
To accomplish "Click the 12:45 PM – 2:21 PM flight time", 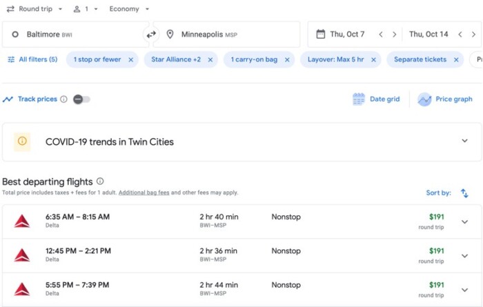I will tap(78, 251).
